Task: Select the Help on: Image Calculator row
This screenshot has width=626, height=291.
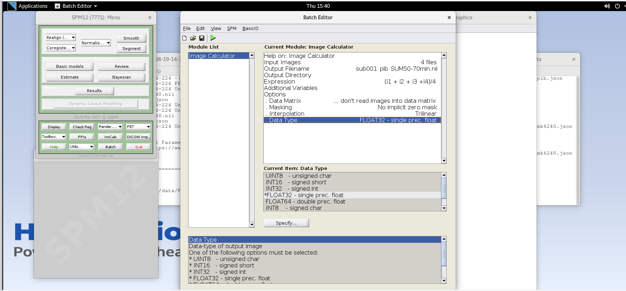Action: 352,56
